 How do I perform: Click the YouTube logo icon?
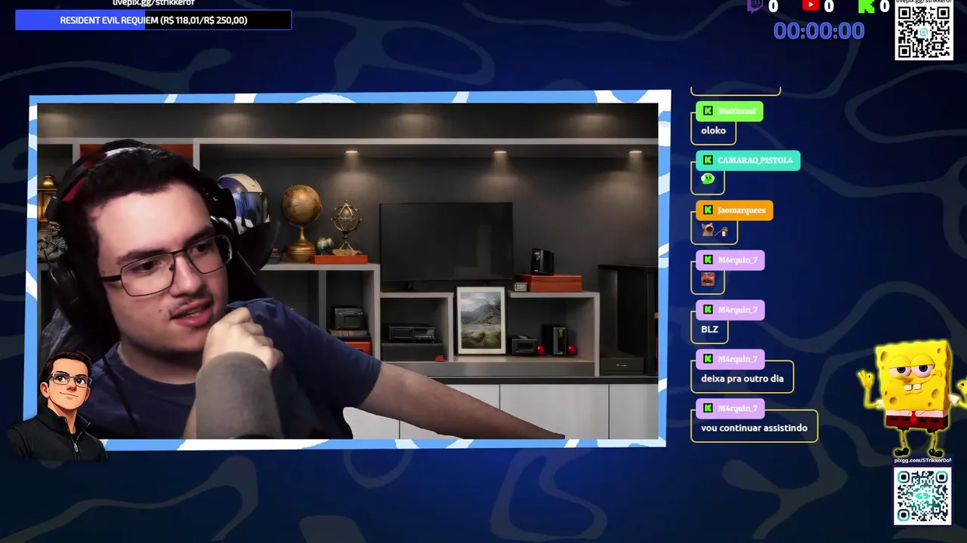coord(811,5)
